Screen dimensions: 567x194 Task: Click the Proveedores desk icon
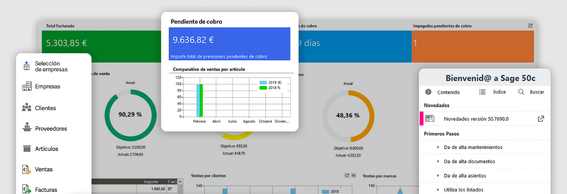(27, 127)
